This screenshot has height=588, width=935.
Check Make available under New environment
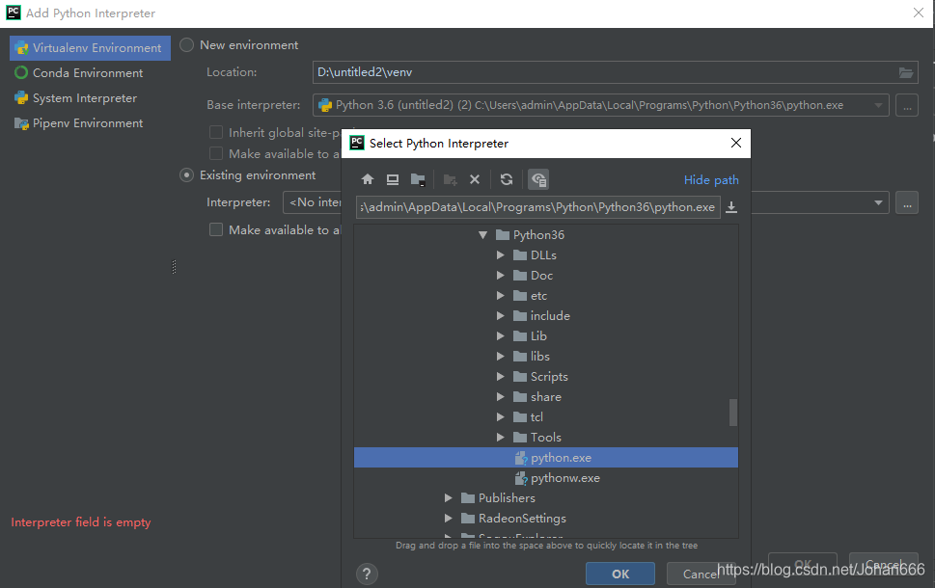pyautogui.click(x=216, y=153)
